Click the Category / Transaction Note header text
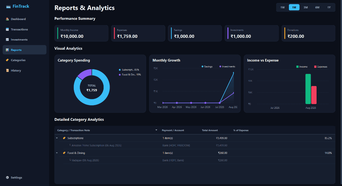Image resolution: width=342 pixels, height=186 pixels. click(73, 130)
